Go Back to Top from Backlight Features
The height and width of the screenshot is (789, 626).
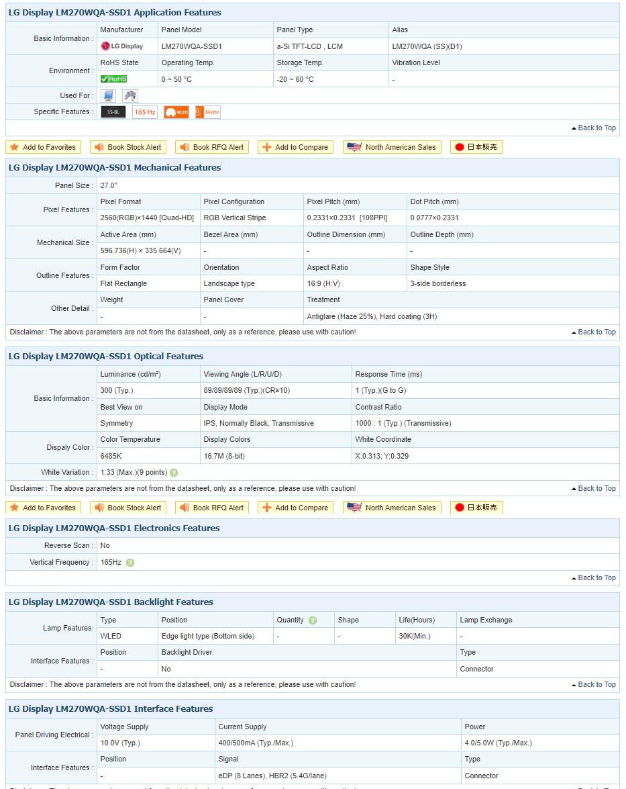594,685
